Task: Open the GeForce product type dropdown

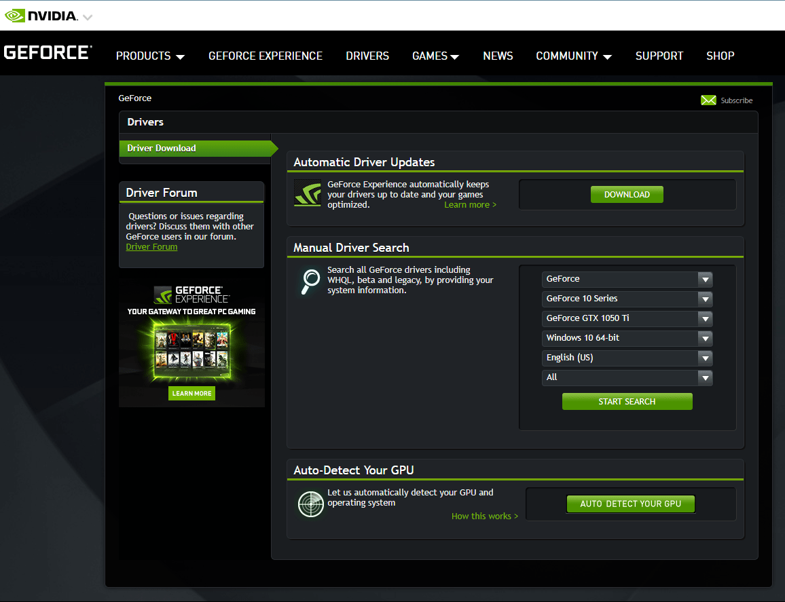Action: click(x=627, y=279)
